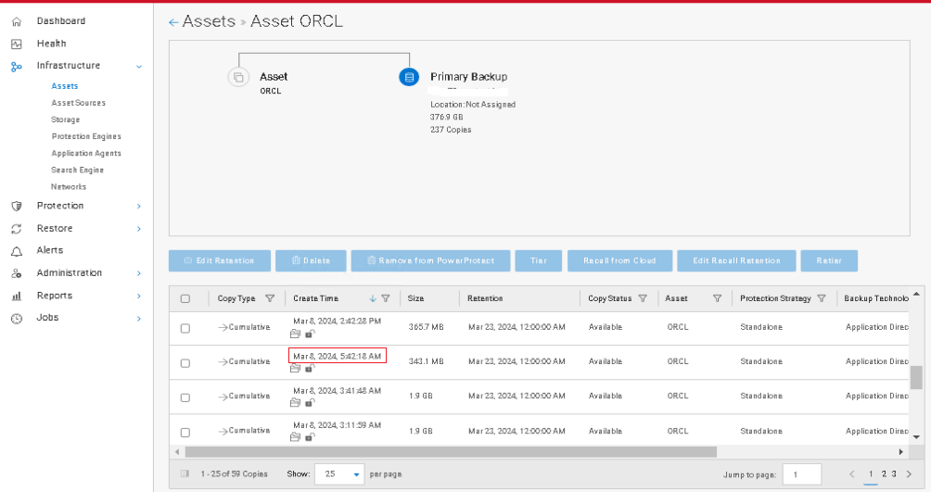Click the Dashboard home icon
The width and height of the screenshot is (931, 492).
16,21
